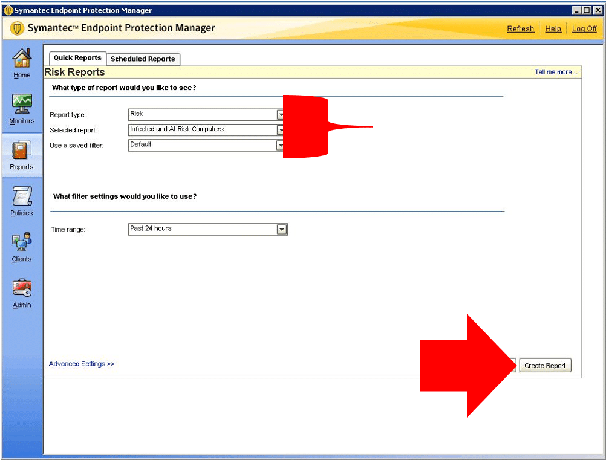Click the Tell me more link
This screenshot has height=460, width=606.
click(x=556, y=72)
